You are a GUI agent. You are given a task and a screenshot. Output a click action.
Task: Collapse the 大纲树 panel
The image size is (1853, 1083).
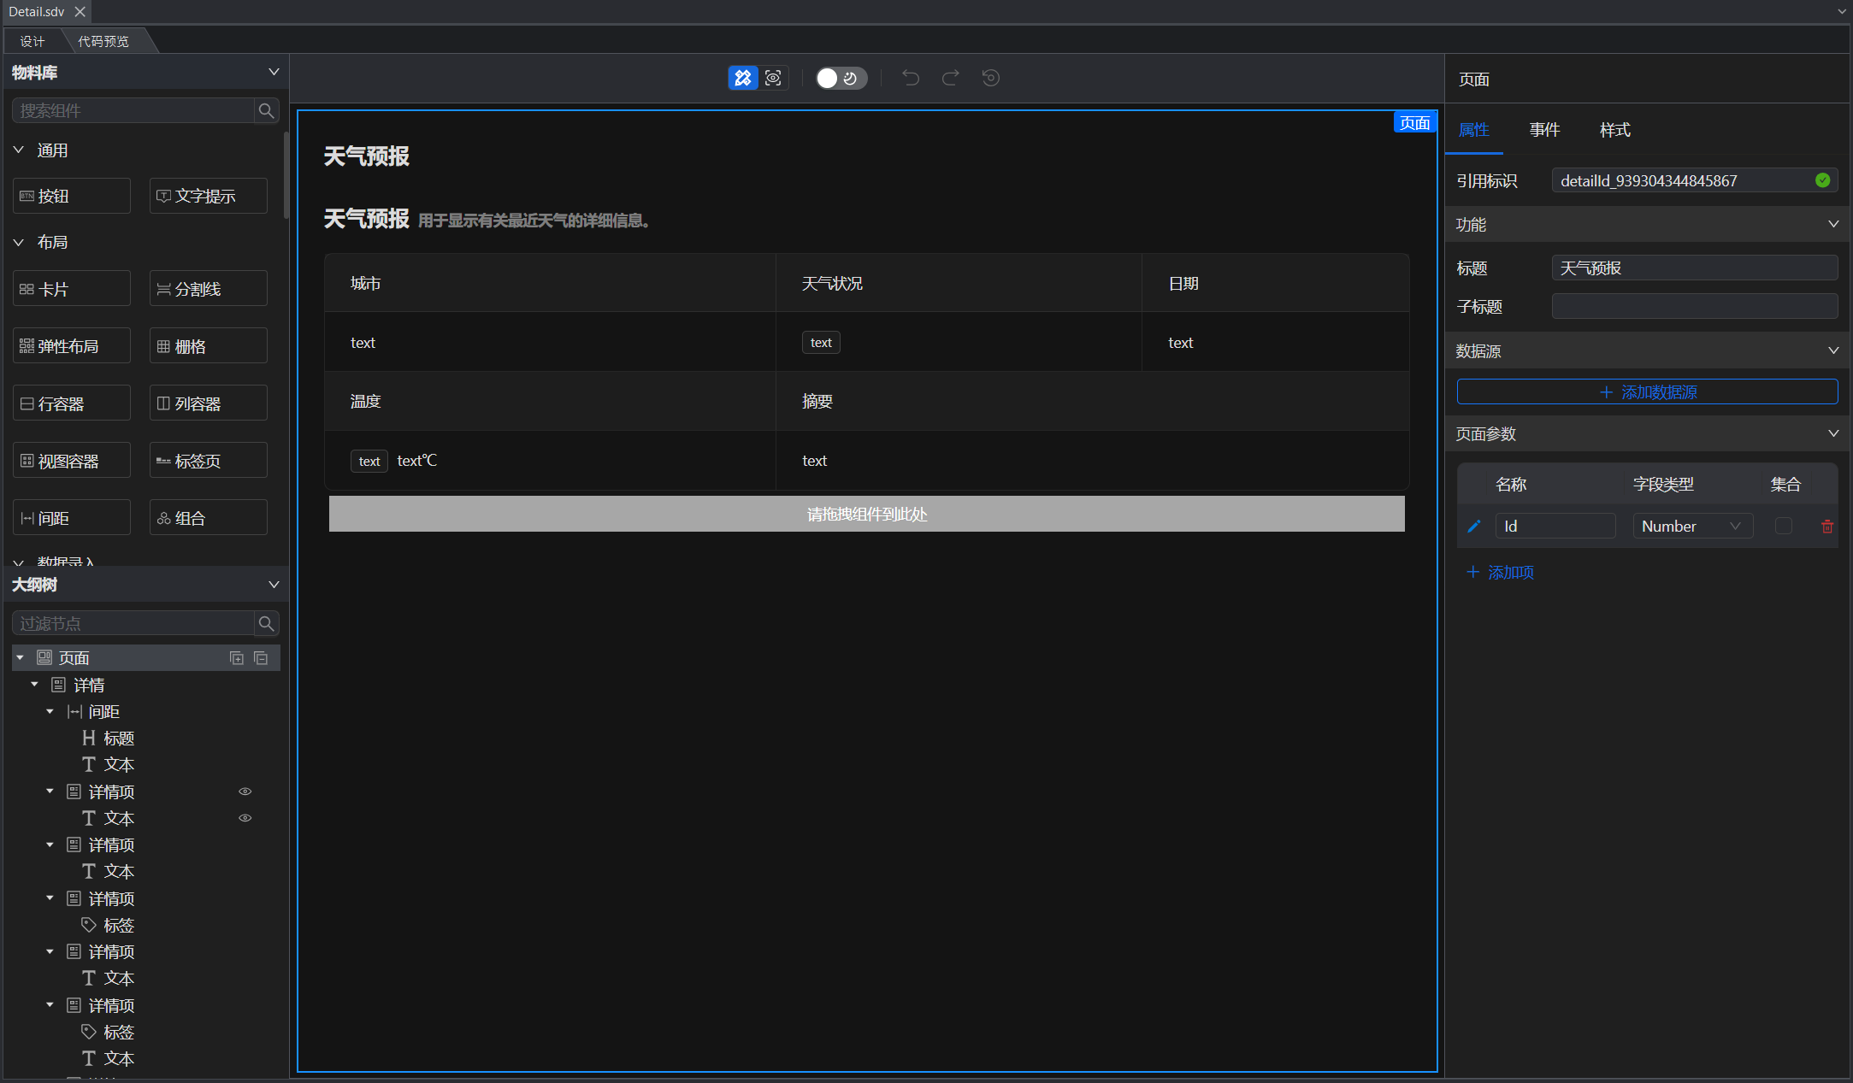click(274, 585)
